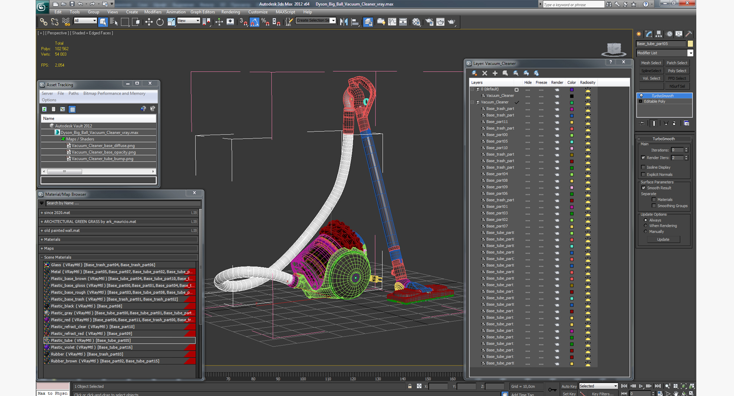Activate the Select Object tool
Screen dimensions: 734x396
coord(103,22)
